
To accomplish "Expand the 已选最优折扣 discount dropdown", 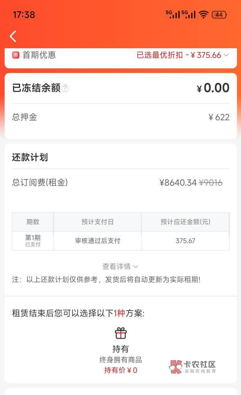I will tap(183, 55).
